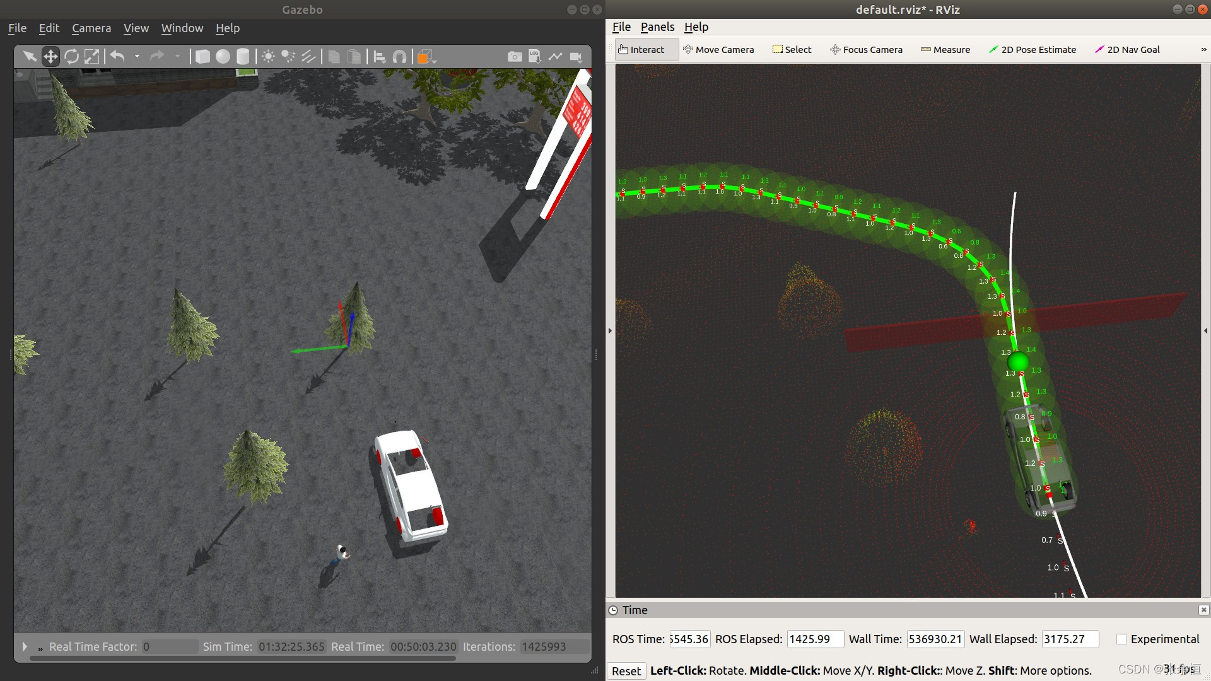Screen dimensions: 1211x681
Task: Close the Time panel
Action: [x=1203, y=610]
